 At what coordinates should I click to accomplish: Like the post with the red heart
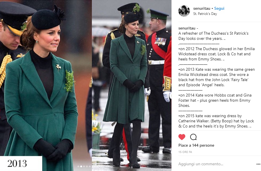pos(182,137)
